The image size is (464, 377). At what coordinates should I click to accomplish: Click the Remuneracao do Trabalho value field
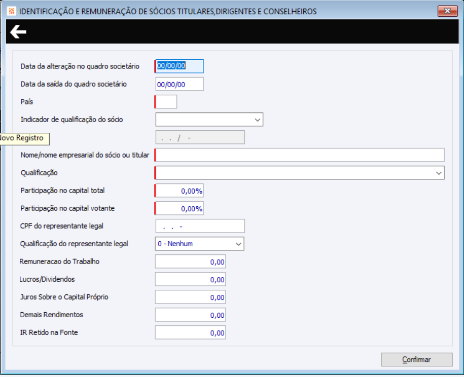[190, 261]
